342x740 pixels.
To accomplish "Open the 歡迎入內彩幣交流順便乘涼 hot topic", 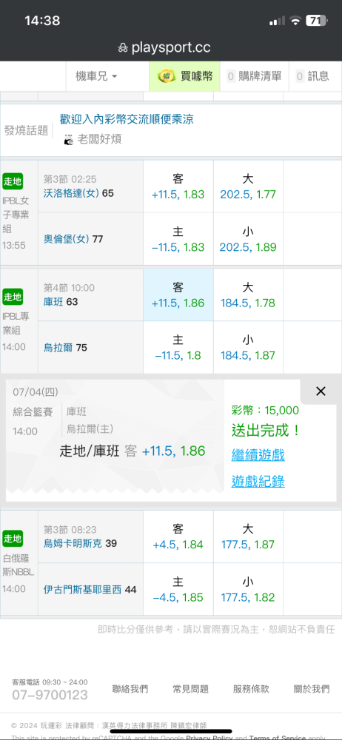I will (x=127, y=119).
